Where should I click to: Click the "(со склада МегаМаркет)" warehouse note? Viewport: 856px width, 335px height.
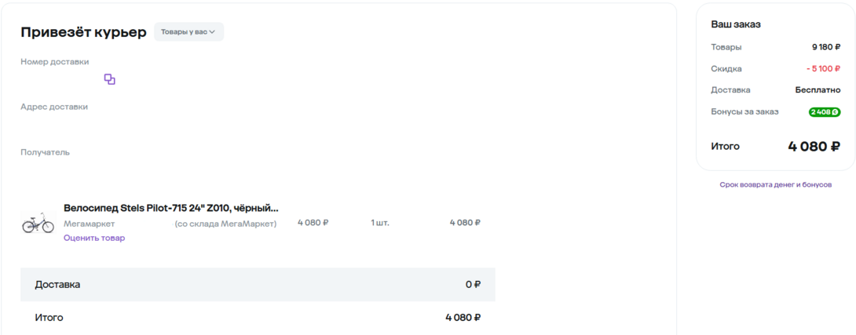tap(225, 223)
